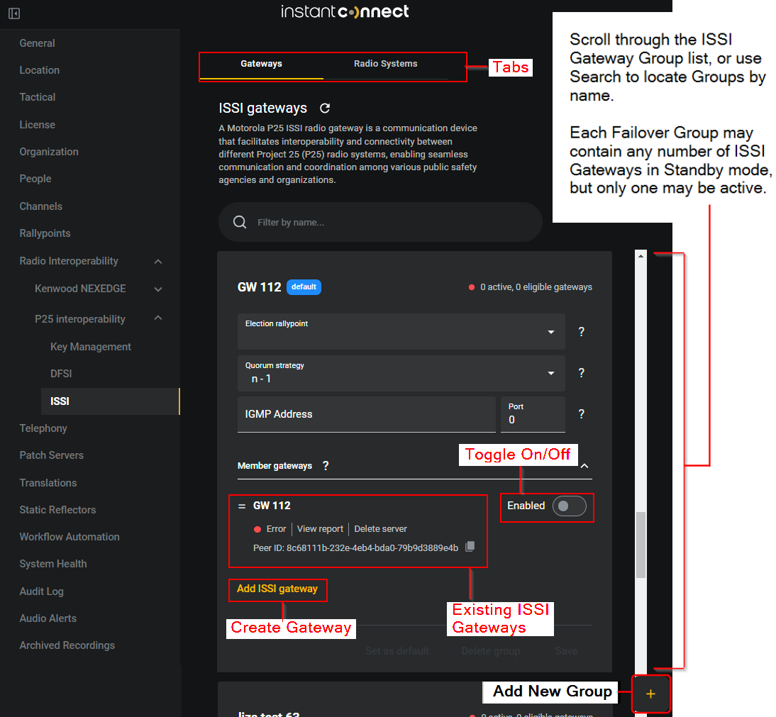Refresh the ISSI gateways list
Viewport: 776px width, 717px height.
(325, 108)
